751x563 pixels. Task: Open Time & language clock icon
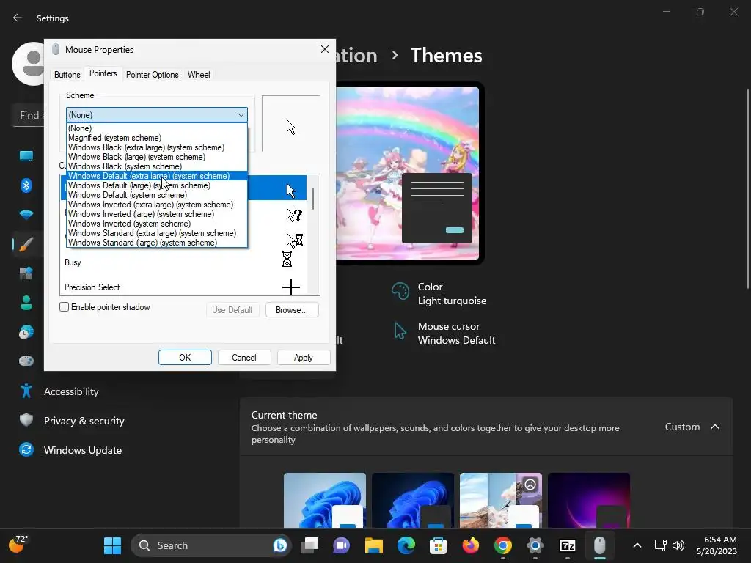click(x=26, y=332)
